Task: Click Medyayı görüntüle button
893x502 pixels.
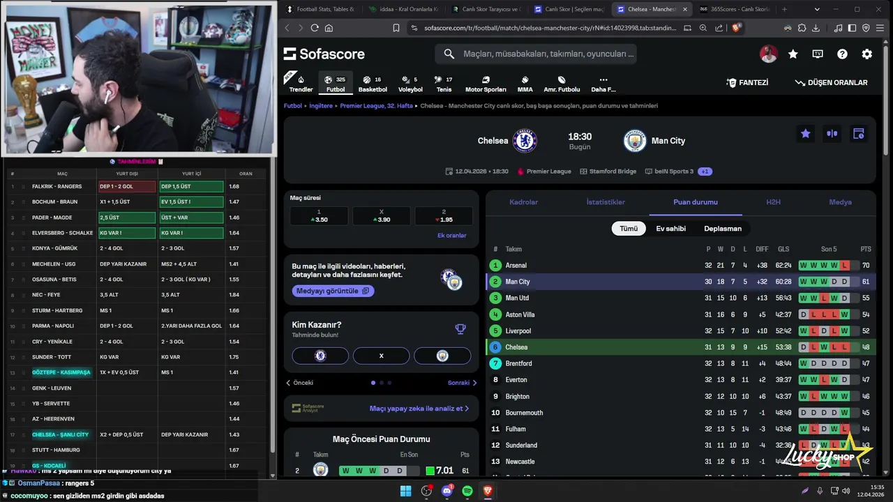Action: point(333,291)
